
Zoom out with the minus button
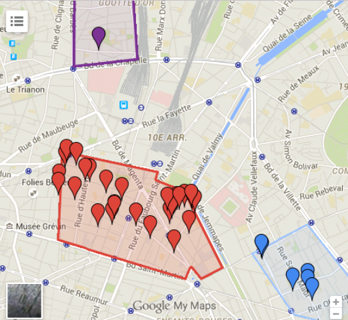click(336, 313)
